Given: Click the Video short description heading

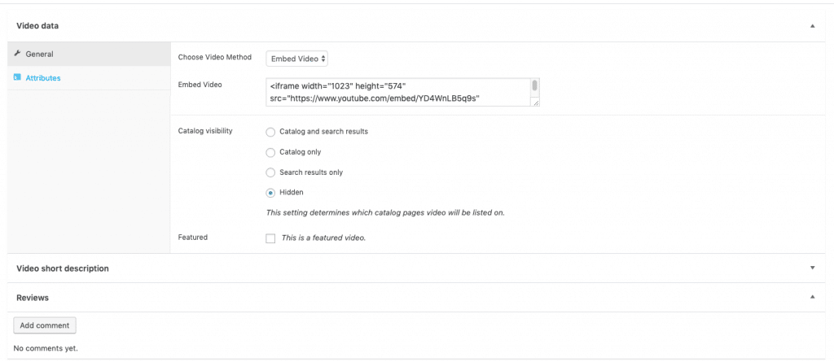Looking at the screenshot, I should pyautogui.click(x=63, y=268).
